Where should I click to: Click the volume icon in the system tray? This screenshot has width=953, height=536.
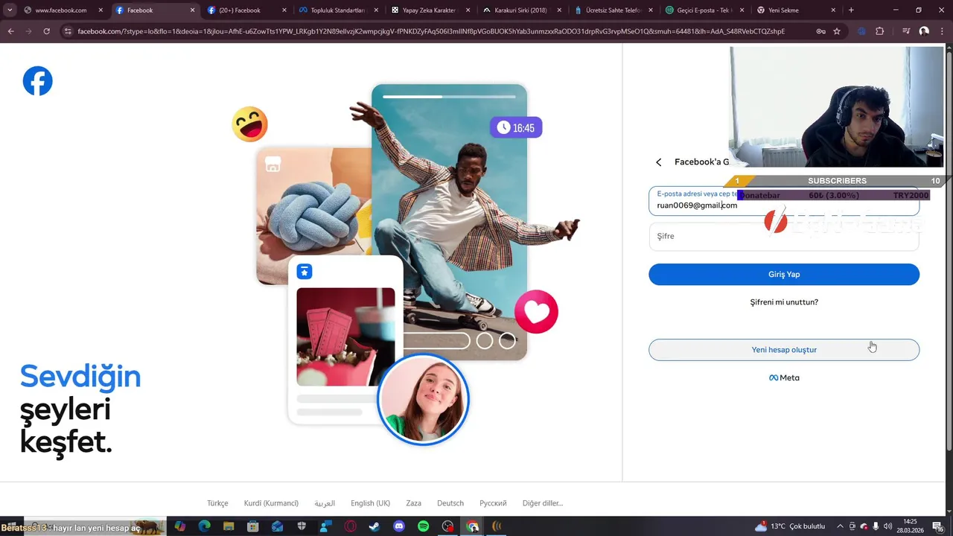point(887,526)
